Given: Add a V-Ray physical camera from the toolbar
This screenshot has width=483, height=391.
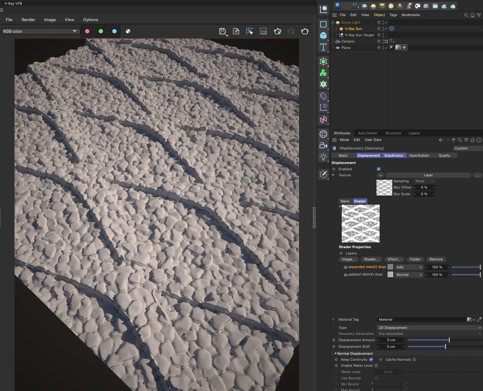Looking at the screenshot, I should [x=356, y=6].
